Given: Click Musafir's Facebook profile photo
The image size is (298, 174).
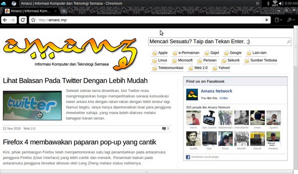Looking at the screenshot, I should pyautogui.click(x=241, y=139).
